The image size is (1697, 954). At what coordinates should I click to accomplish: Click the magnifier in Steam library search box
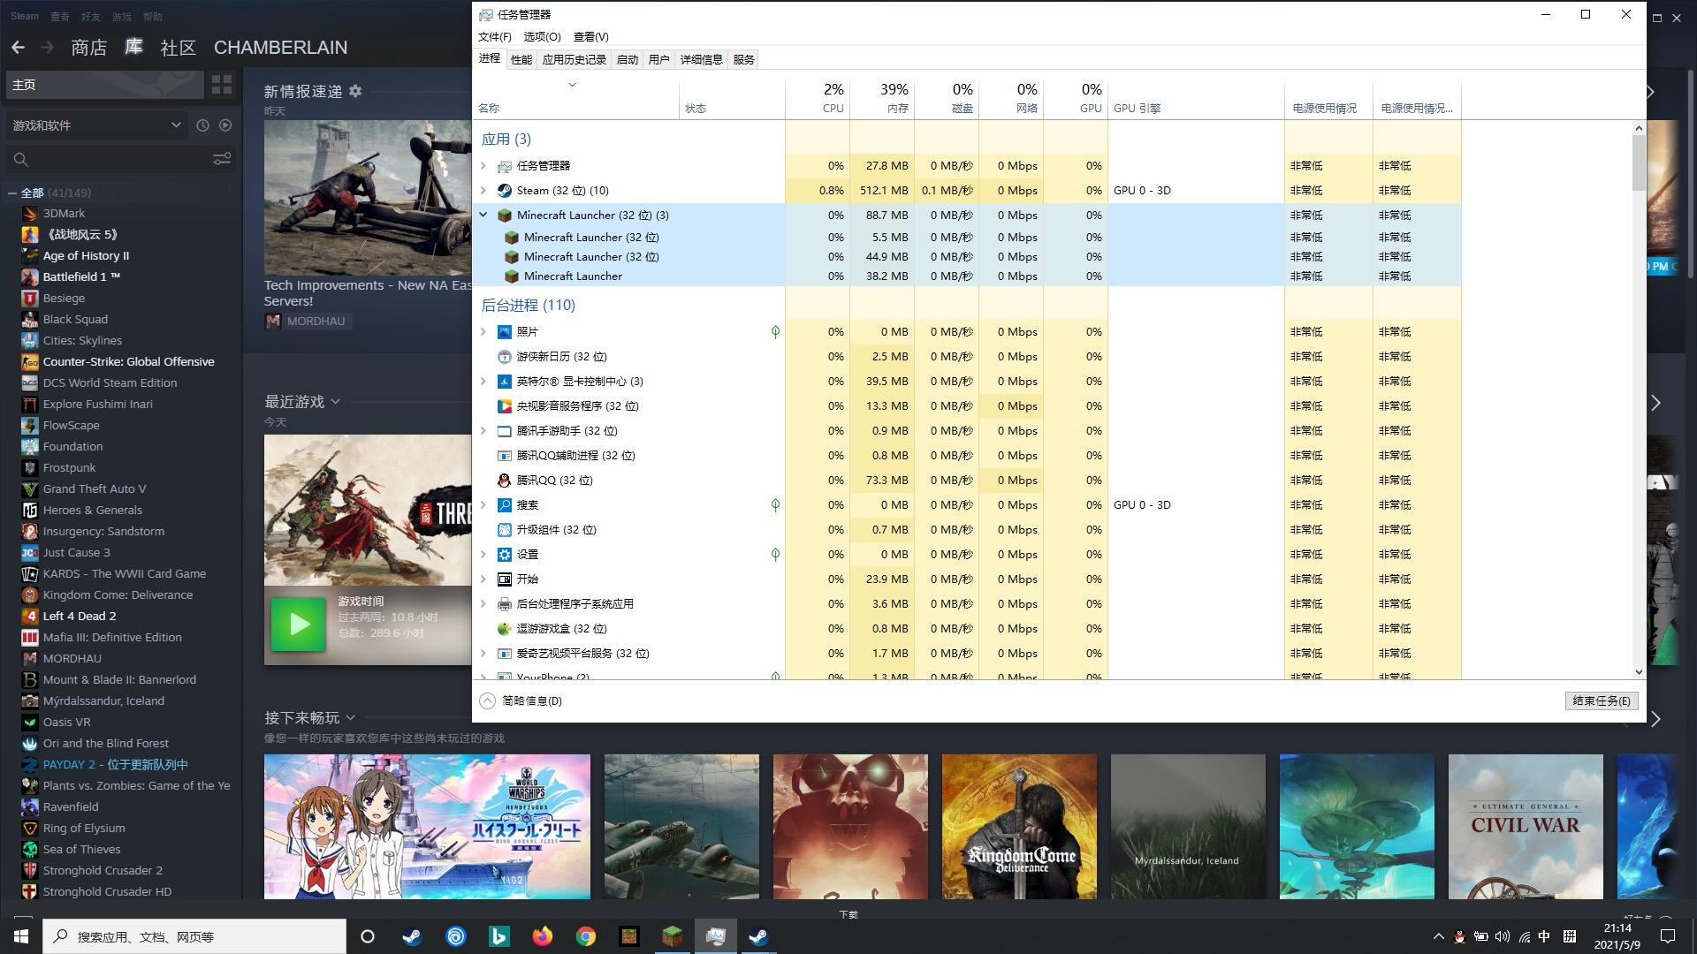pyautogui.click(x=21, y=160)
